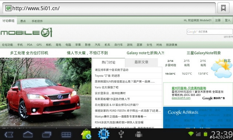Open the 苹果 nav category
233x140 pixels.
tap(78, 44)
